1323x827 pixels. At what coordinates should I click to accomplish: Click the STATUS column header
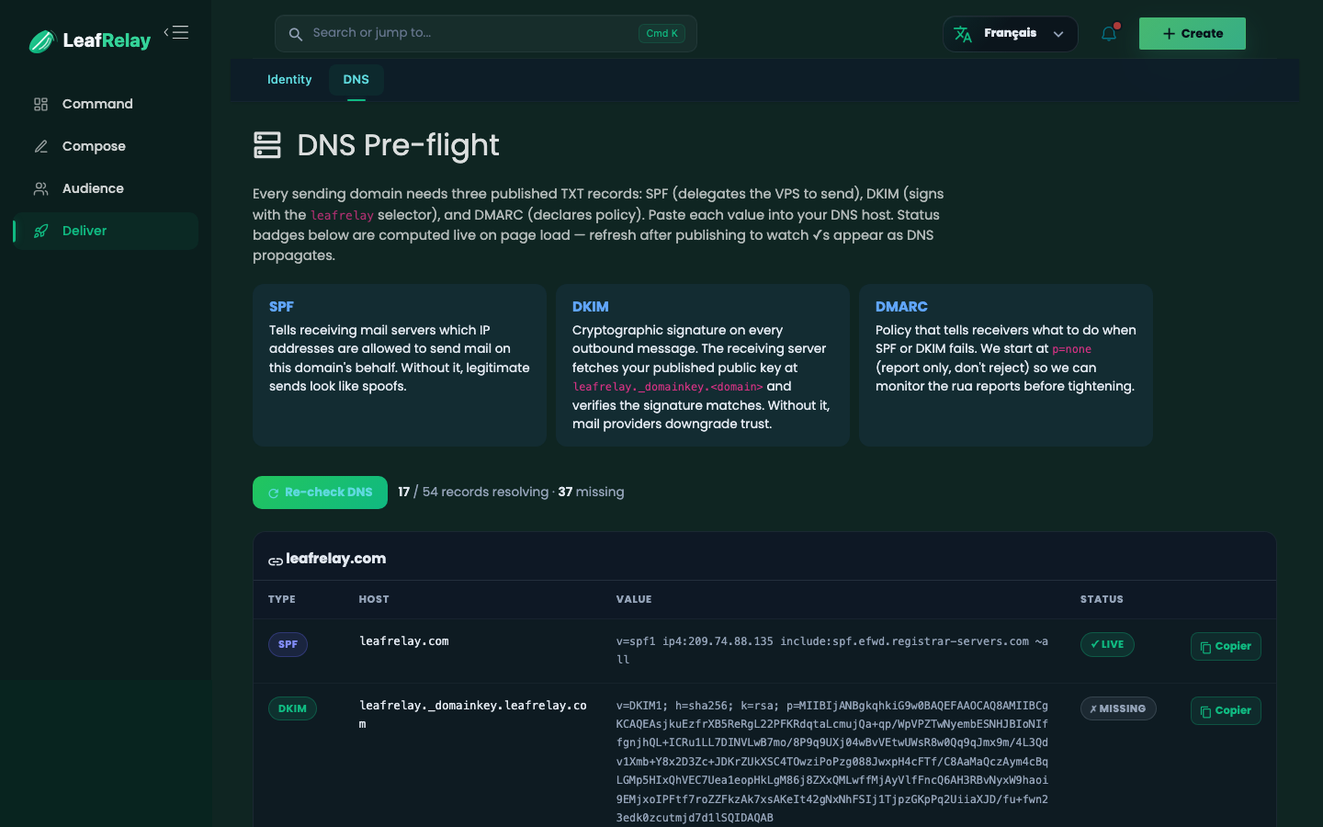pos(1102,599)
